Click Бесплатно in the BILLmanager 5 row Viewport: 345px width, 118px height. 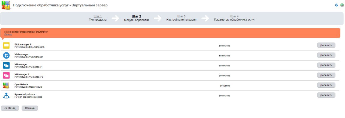pos(224,46)
